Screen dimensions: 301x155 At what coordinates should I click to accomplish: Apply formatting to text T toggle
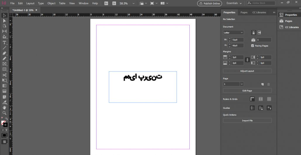pos(6,130)
